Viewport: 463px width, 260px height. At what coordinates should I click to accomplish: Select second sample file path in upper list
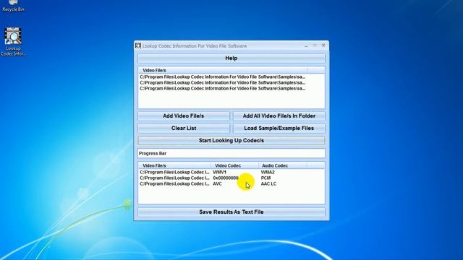pyautogui.click(x=223, y=83)
